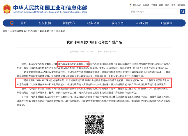Click the national emblem logo
Image resolution: width=188 pixels, height=136 pixels.
coord(7,9)
